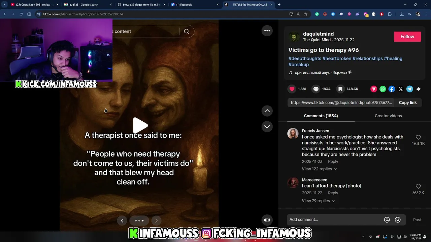Open the Chrome three-dot menu
This screenshot has width=431, height=242.
[x=426, y=14]
